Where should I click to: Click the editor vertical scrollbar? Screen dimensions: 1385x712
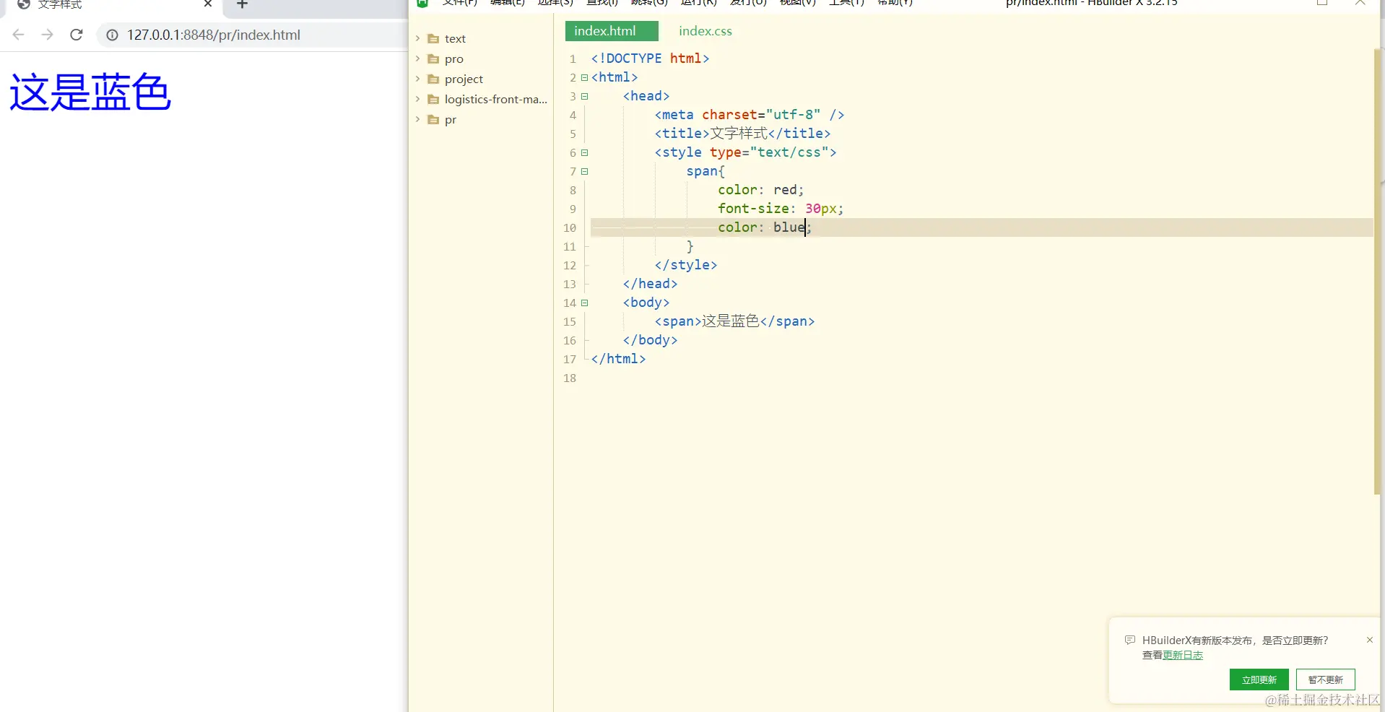(1379, 271)
